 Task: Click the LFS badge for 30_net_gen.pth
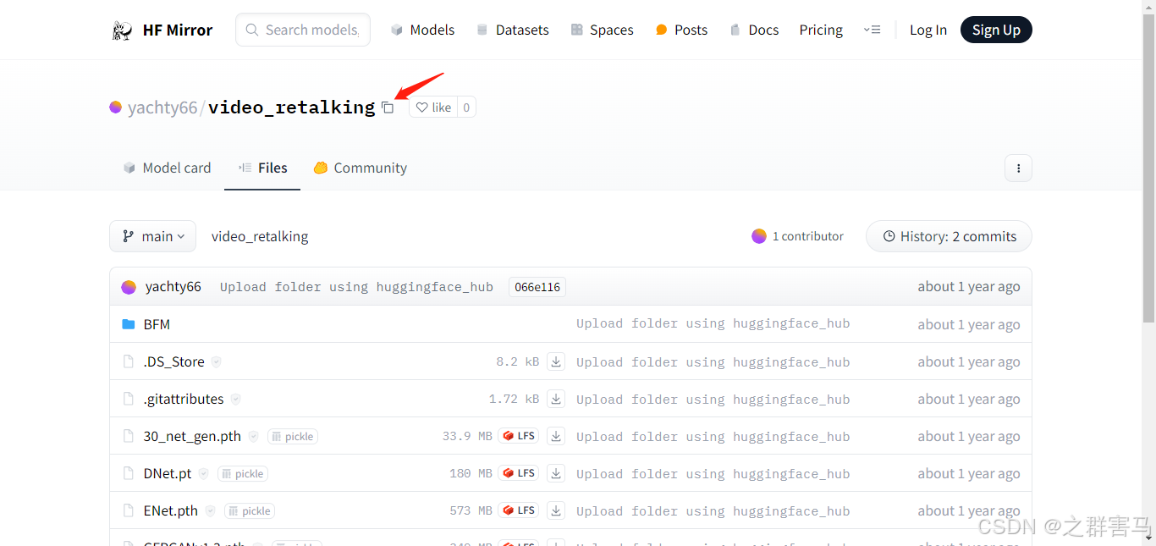(x=520, y=436)
